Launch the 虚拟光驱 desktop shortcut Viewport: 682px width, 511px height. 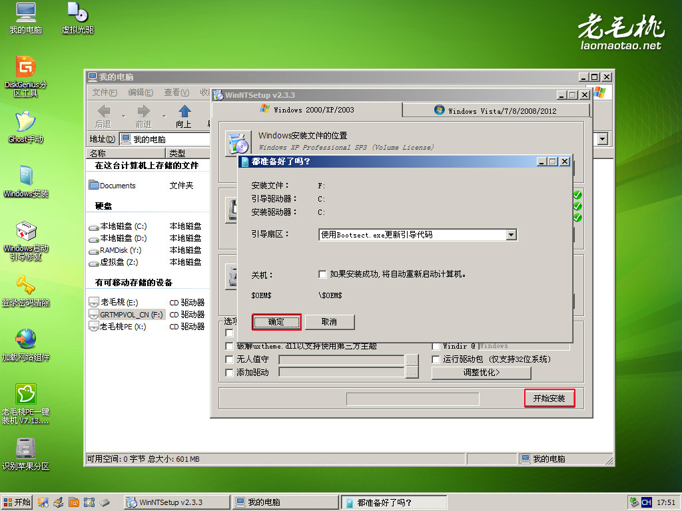(77, 18)
